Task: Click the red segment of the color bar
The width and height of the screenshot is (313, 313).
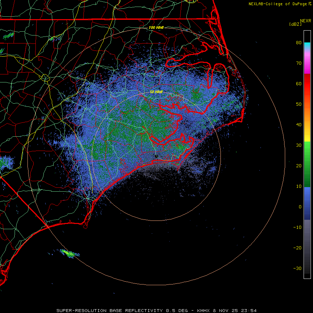Action: click(307, 84)
